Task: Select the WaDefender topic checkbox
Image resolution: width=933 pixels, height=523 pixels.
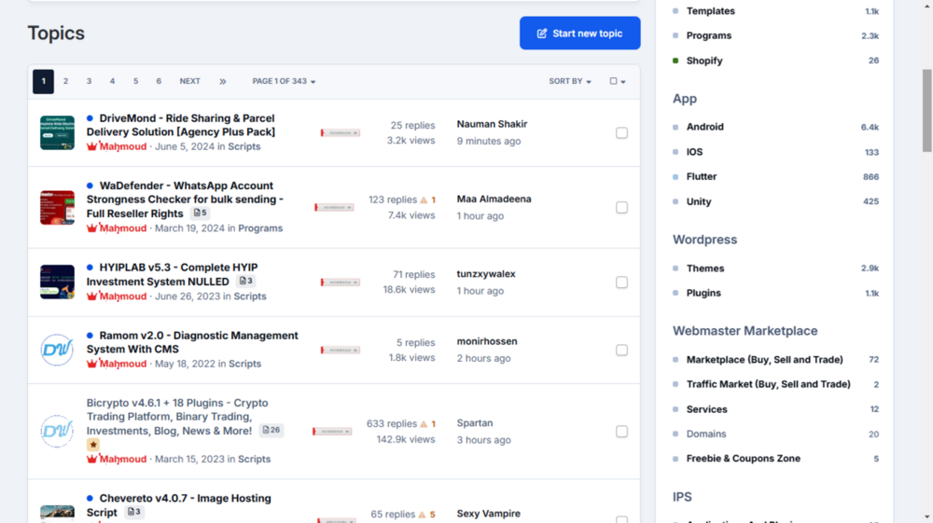Action: tap(621, 207)
